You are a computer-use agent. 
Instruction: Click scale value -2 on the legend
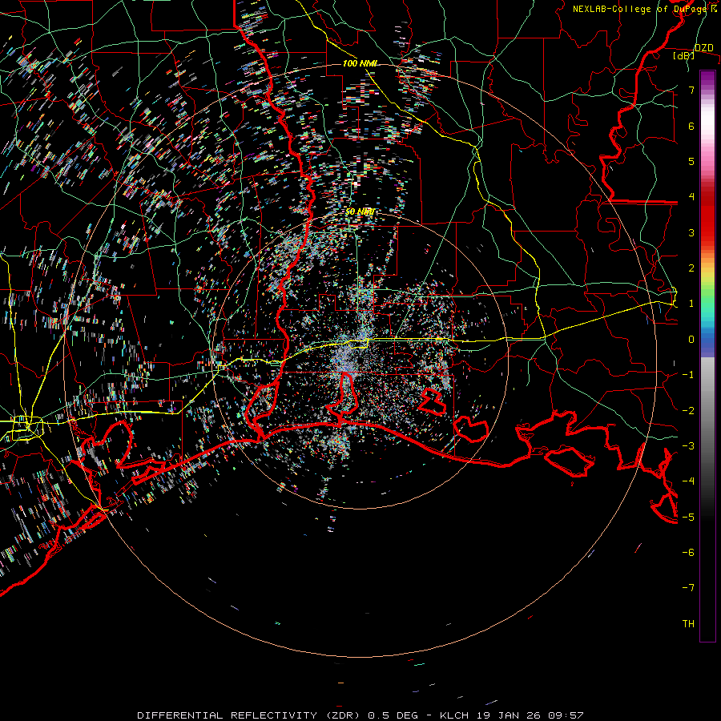tap(688, 411)
